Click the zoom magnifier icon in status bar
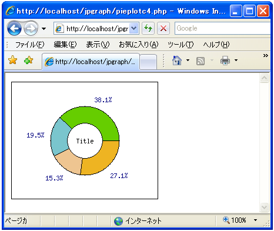 point(226,220)
